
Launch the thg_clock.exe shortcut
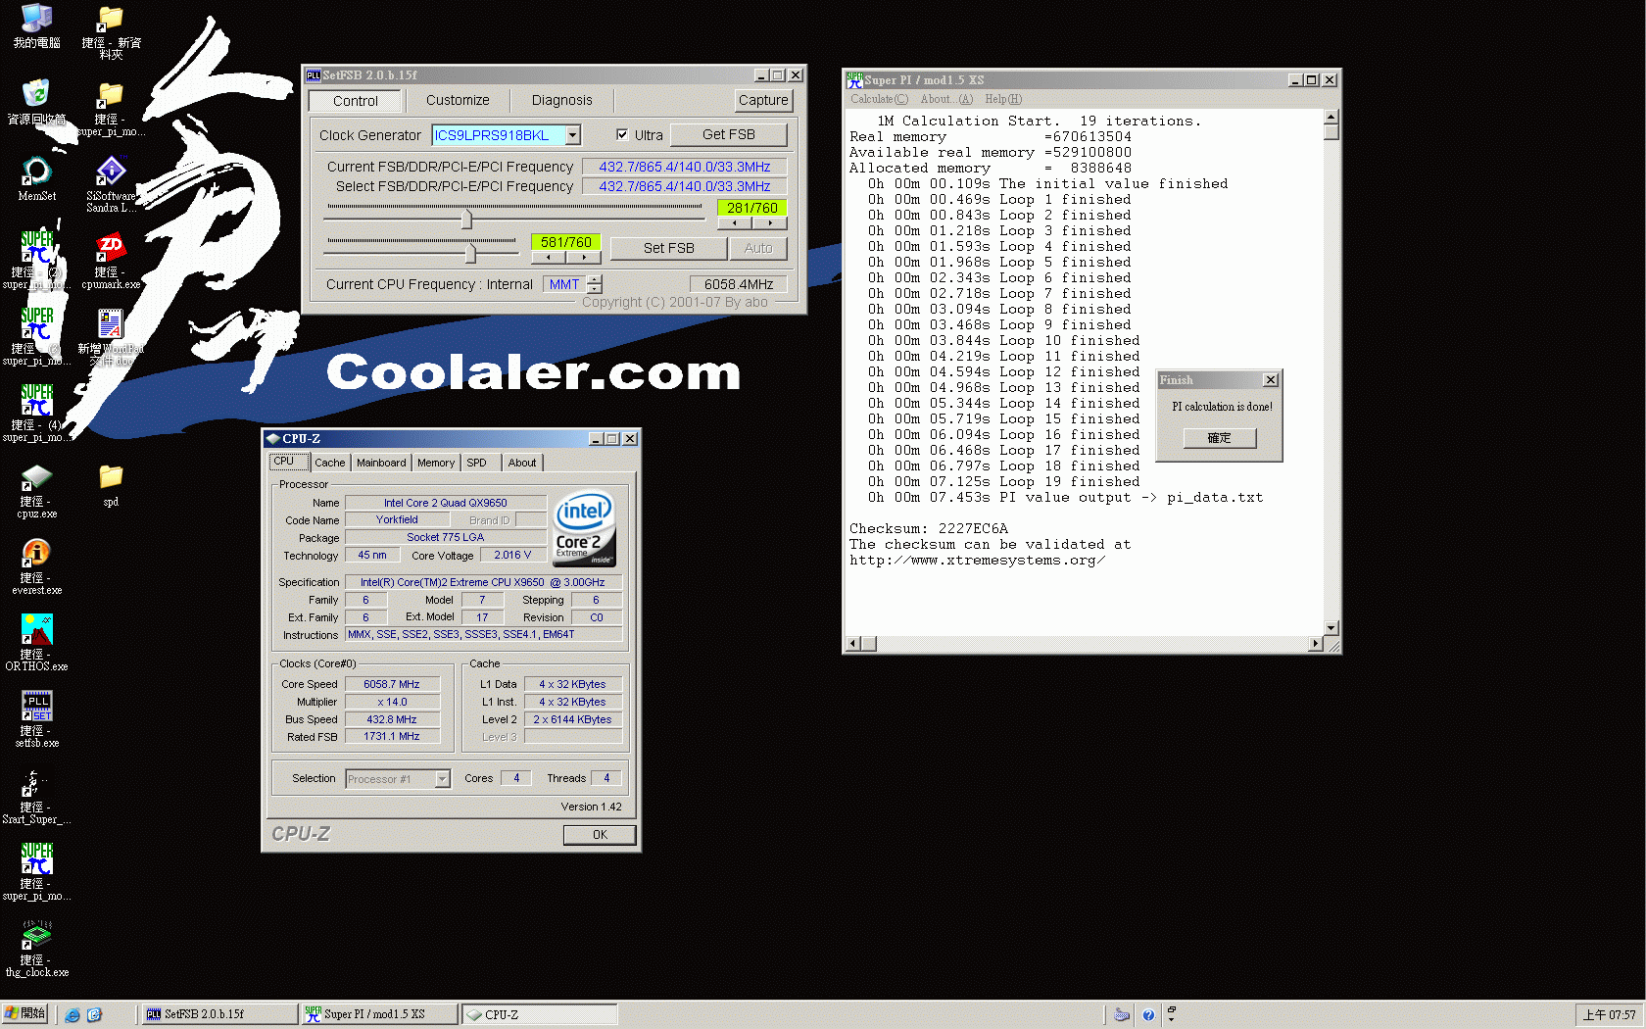coord(36,949)
